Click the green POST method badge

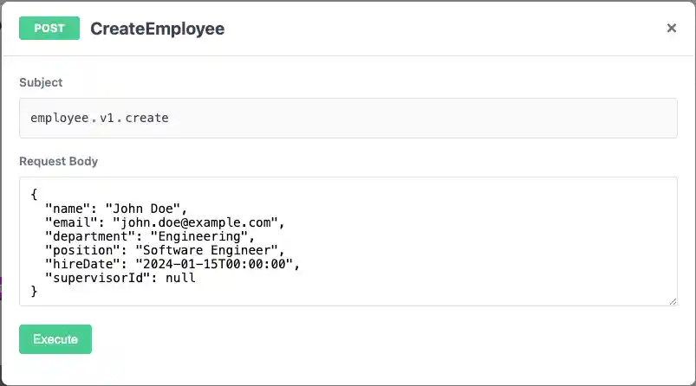point(49,29)
